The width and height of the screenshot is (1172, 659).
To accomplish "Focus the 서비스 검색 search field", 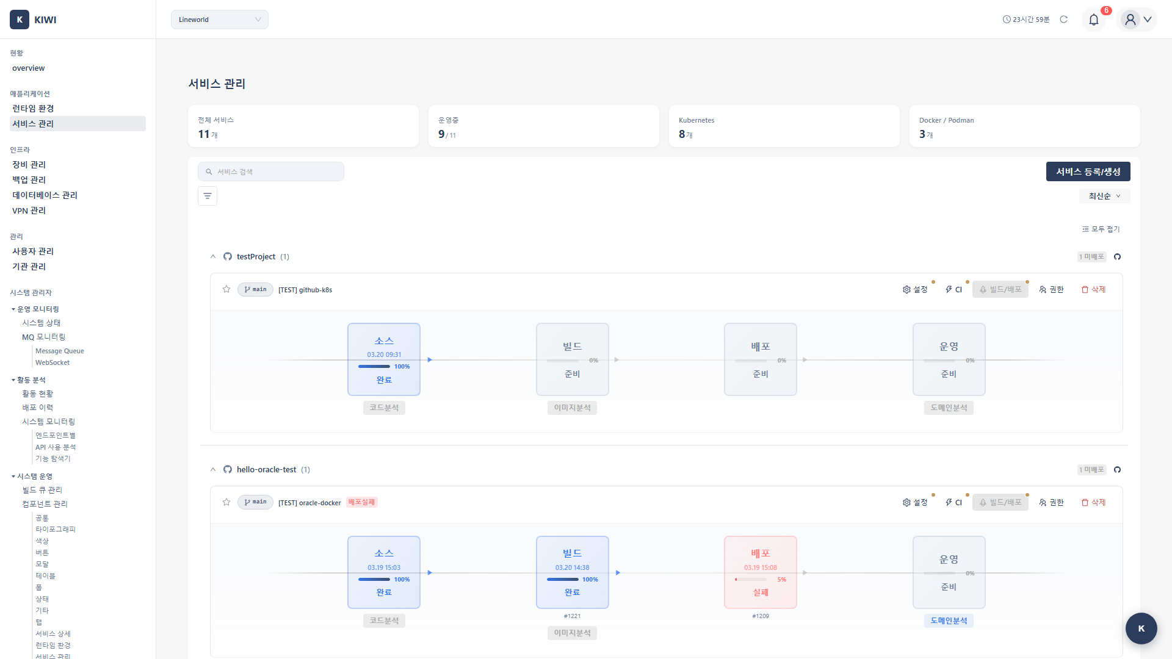I will click(271, 171).
